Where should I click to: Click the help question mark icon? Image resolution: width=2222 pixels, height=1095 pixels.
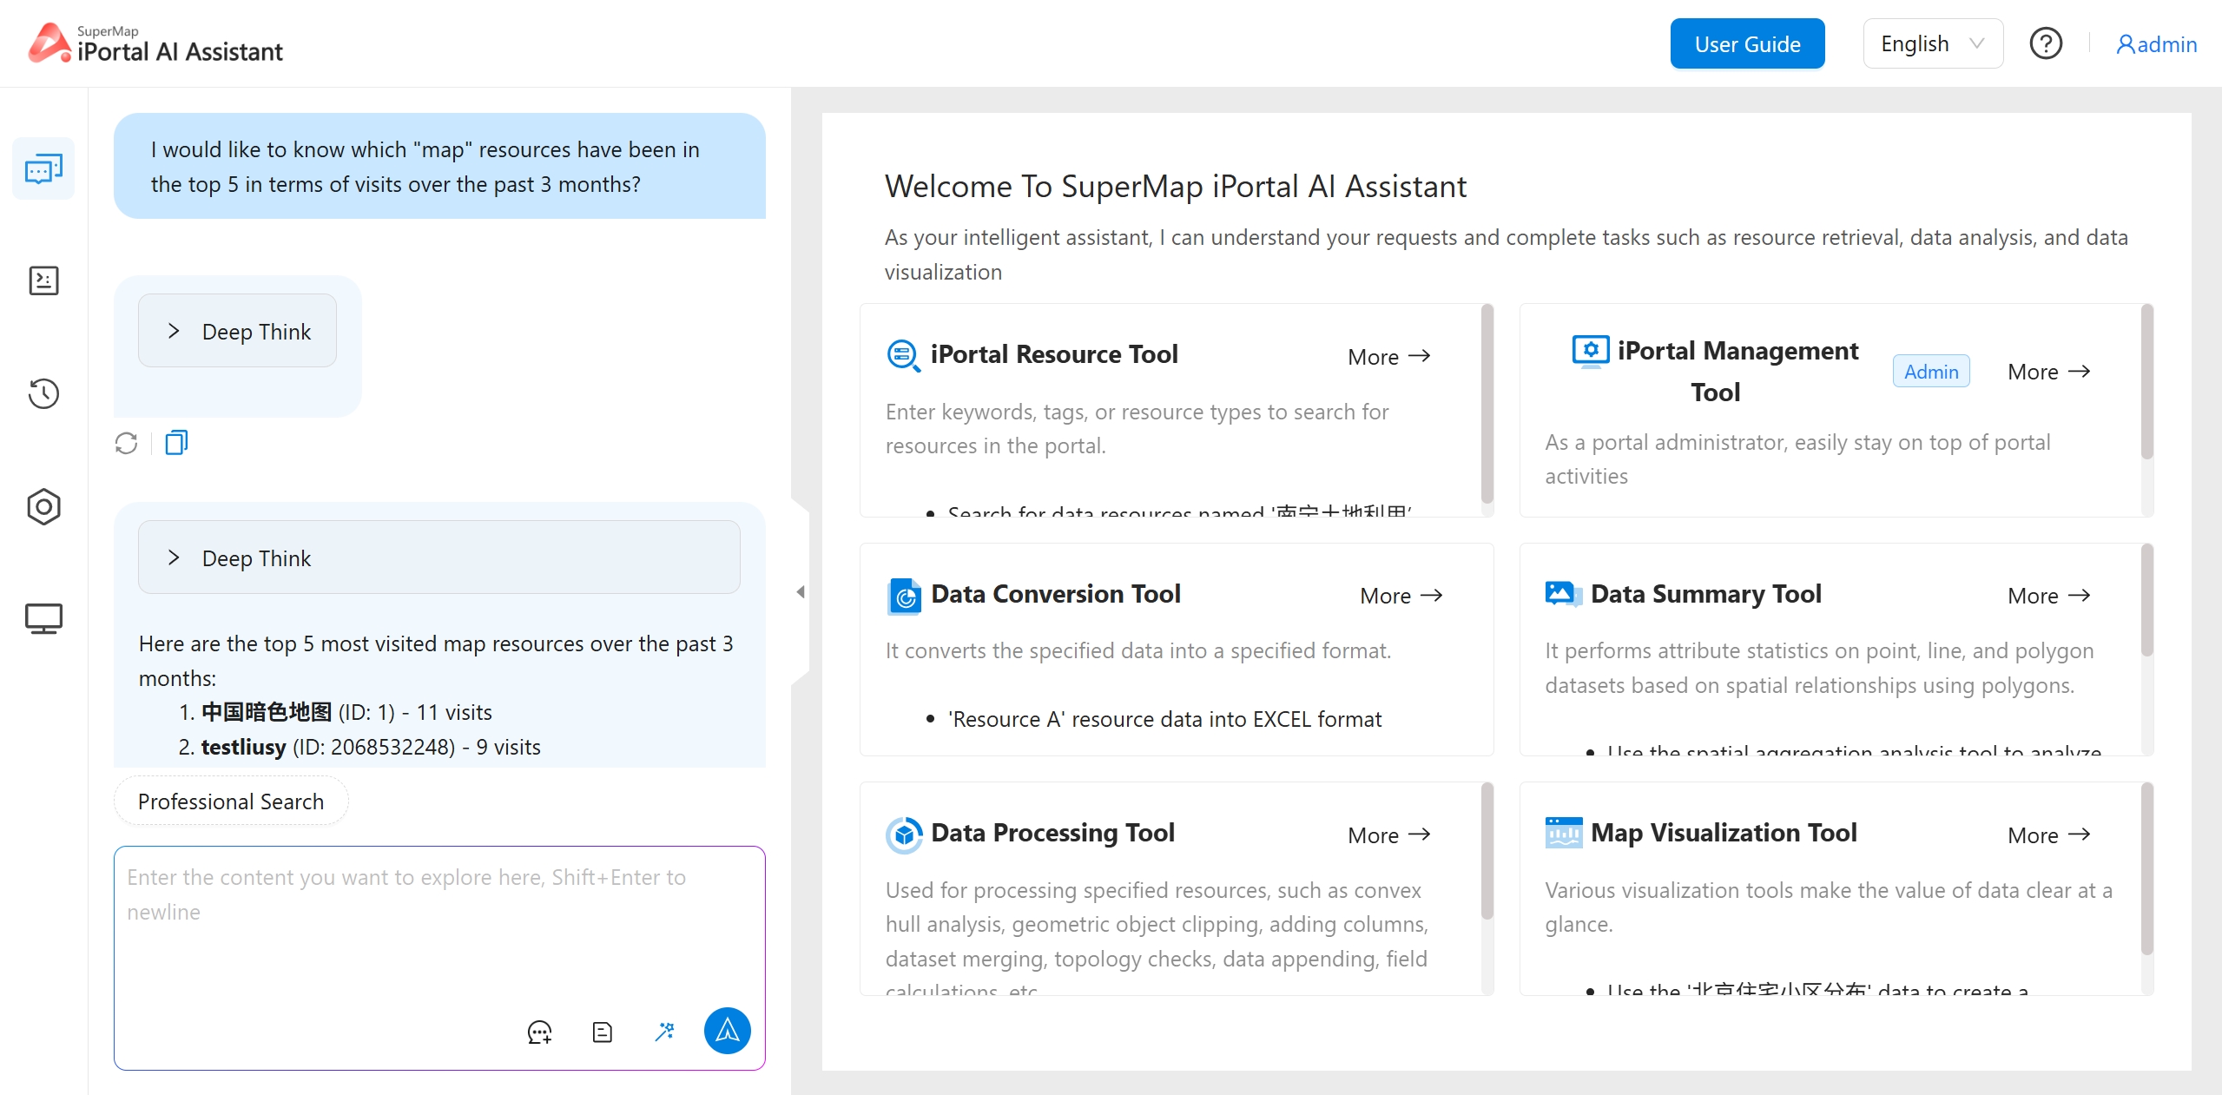tap(2046, 43)
